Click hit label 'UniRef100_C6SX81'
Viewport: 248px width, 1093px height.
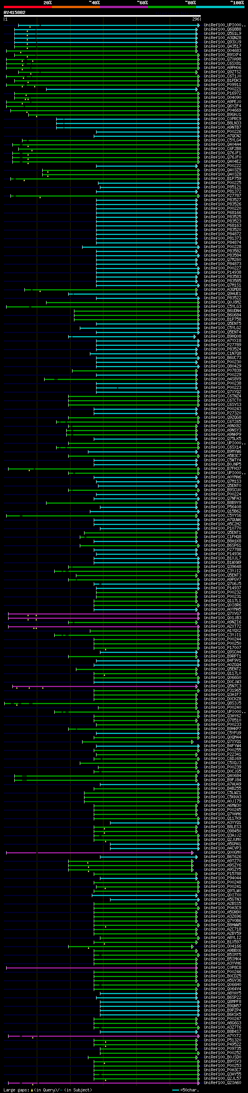click(222, 63)
